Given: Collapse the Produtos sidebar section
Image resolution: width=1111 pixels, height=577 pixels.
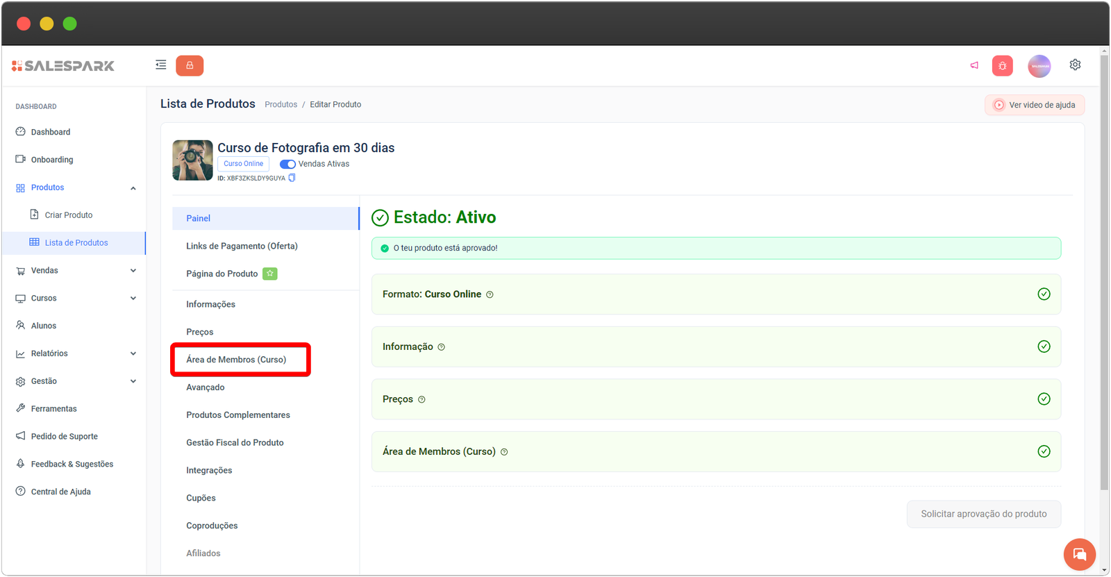Looking at the screenshot, I should click(133, 188).
